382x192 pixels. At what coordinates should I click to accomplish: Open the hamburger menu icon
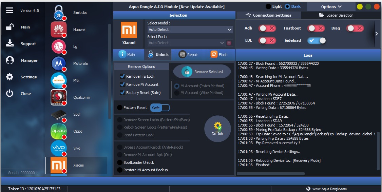pyautogui.click(x=9, y=10)
